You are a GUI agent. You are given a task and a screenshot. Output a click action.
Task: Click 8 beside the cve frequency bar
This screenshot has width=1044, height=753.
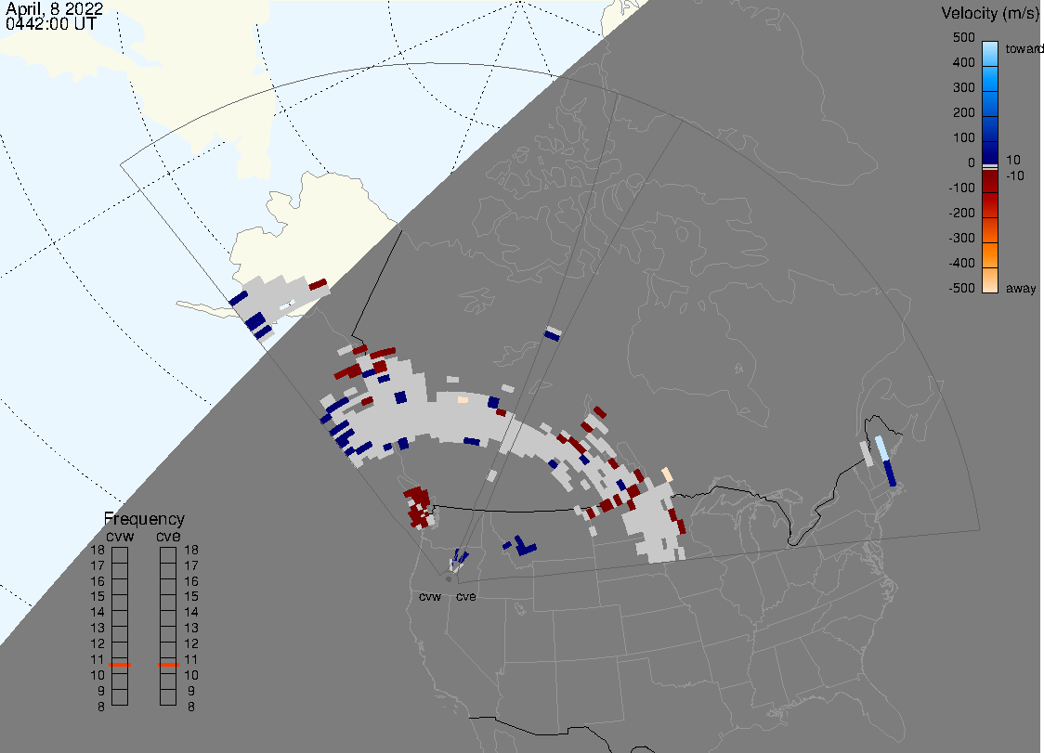click(191, 708)
